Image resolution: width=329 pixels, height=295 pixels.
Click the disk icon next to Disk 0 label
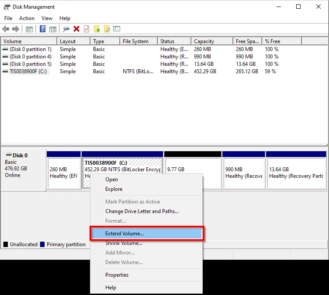coord(9,155)
